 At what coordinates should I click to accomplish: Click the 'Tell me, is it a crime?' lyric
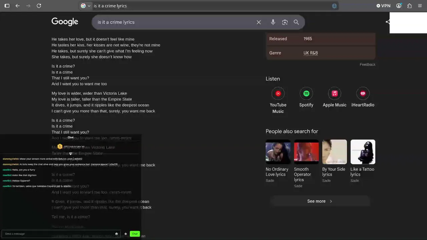71,217
